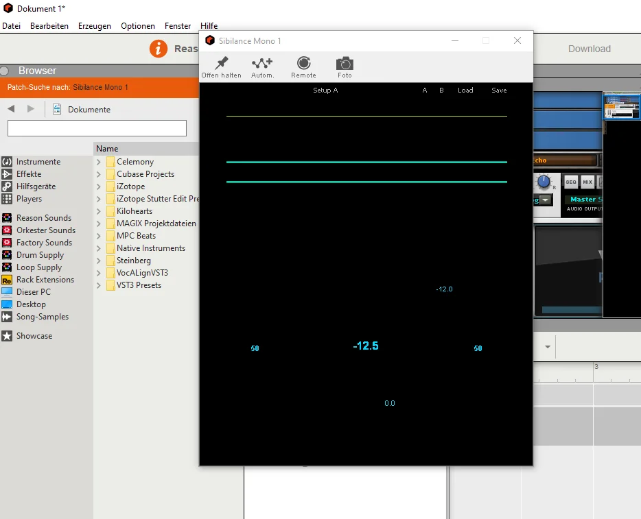This screenshot has width=641, height=519.
Task: Click the blue rack knob
Action: click(x=544, y=181)
